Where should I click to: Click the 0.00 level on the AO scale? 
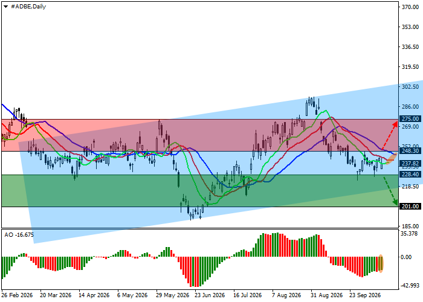[406, 257]
